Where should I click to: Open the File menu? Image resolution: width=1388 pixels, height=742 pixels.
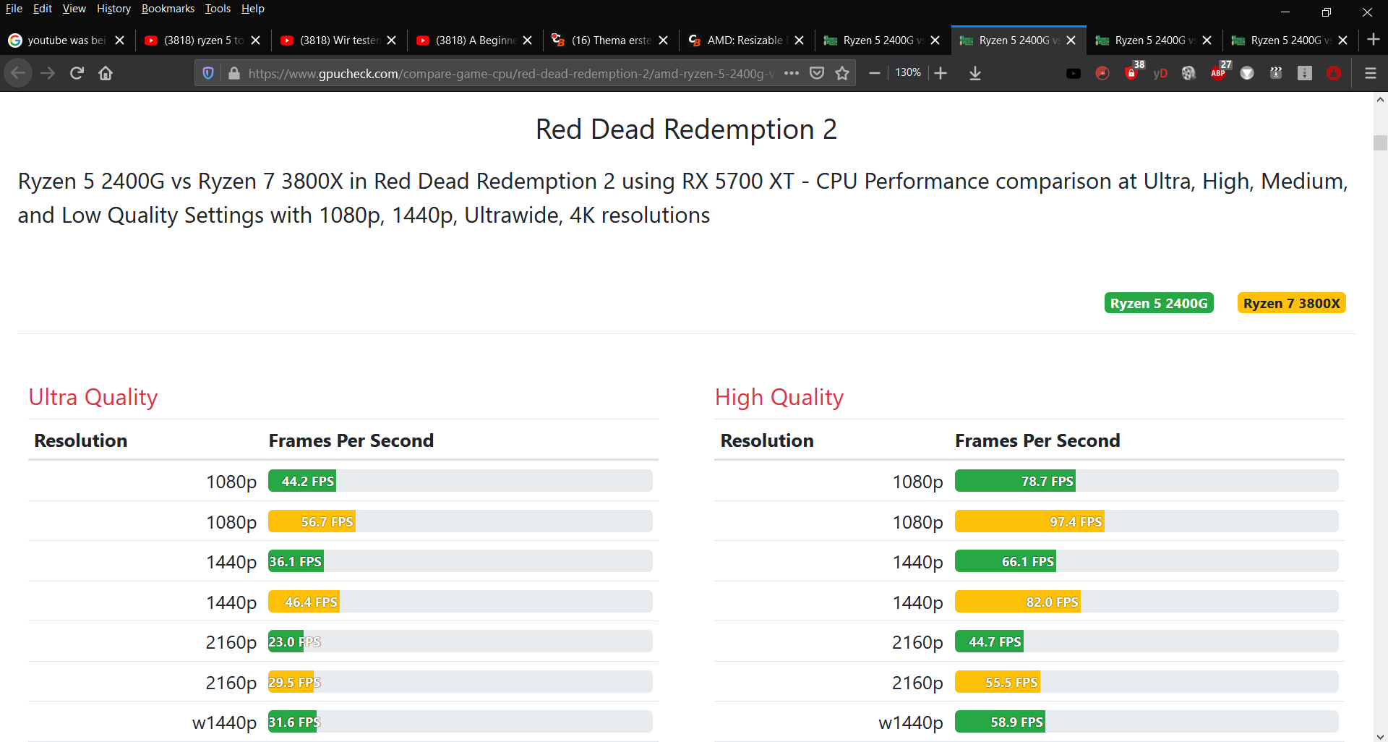pos(14,9)
